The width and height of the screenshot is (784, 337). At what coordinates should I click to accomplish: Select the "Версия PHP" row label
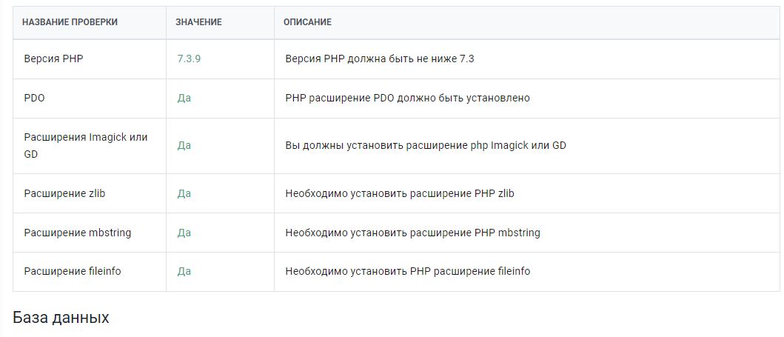(53, 59)
